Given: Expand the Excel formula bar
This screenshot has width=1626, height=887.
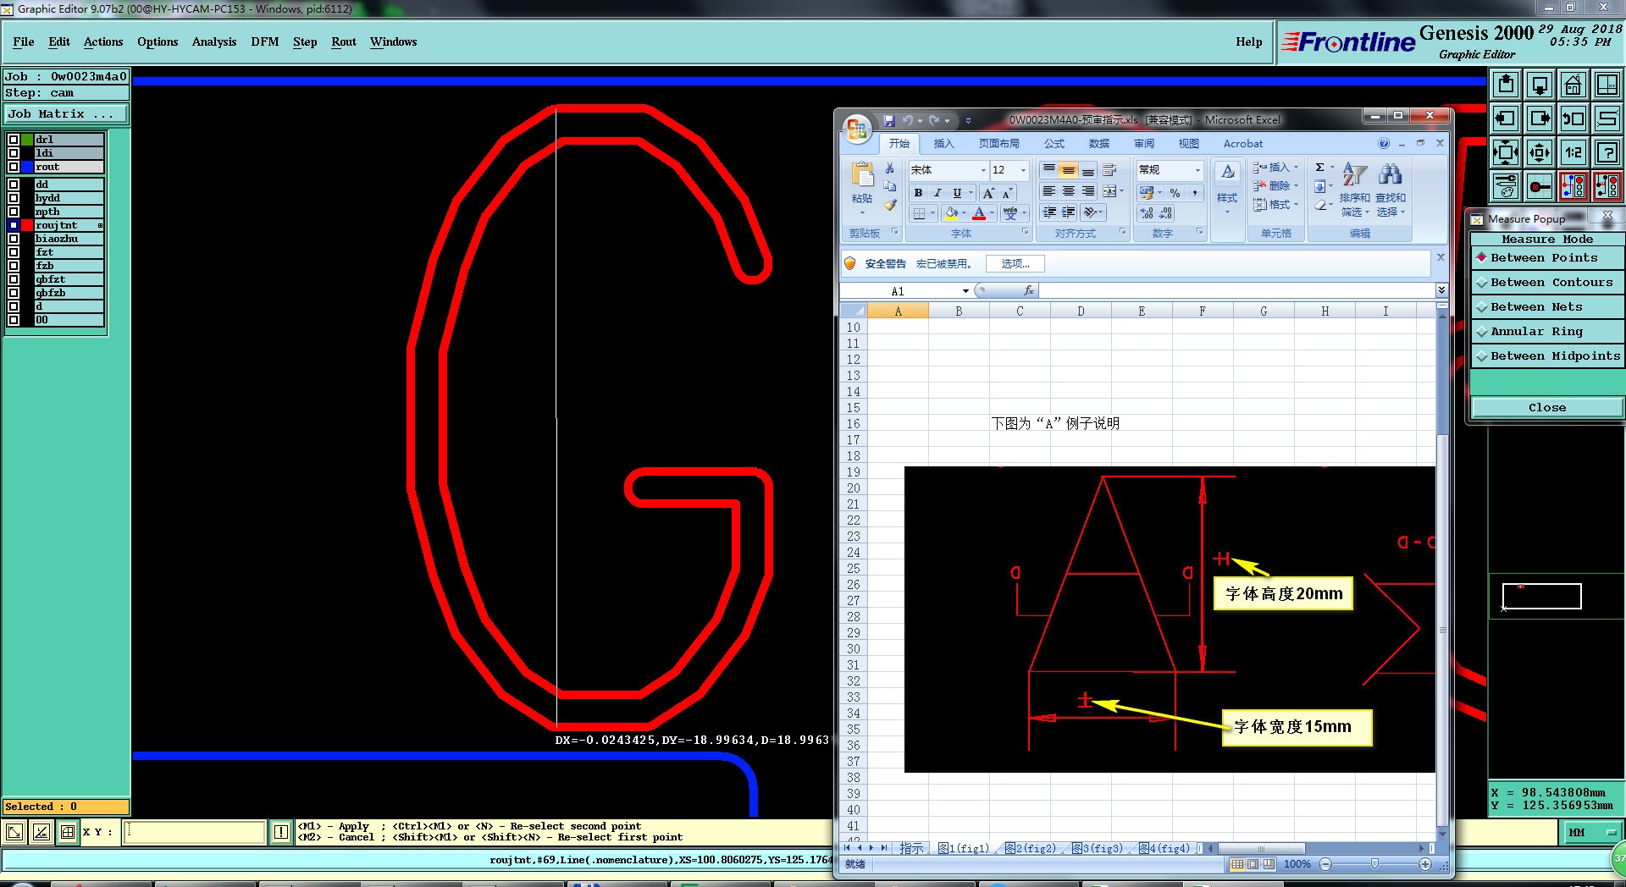Looking at the screenshot, I should 1441,290.
